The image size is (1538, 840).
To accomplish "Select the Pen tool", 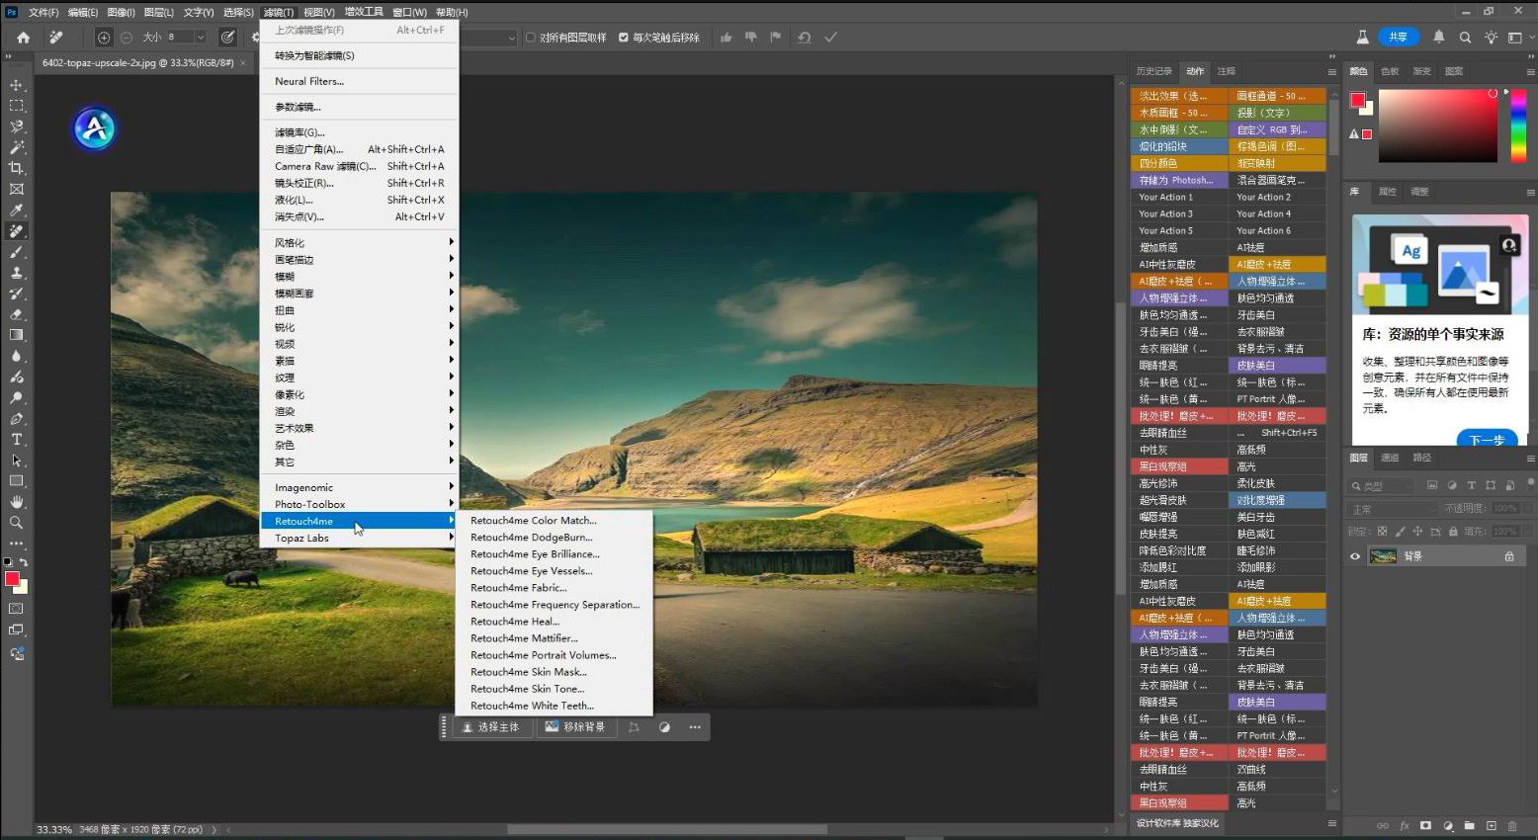I will (16, 419).
